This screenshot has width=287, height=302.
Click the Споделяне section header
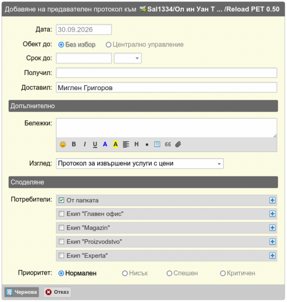[x=143, y=182]
